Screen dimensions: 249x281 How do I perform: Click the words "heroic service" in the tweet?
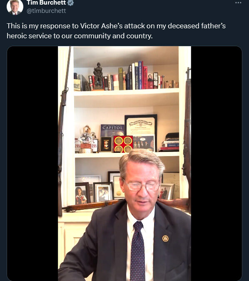[x=29, y=36]
